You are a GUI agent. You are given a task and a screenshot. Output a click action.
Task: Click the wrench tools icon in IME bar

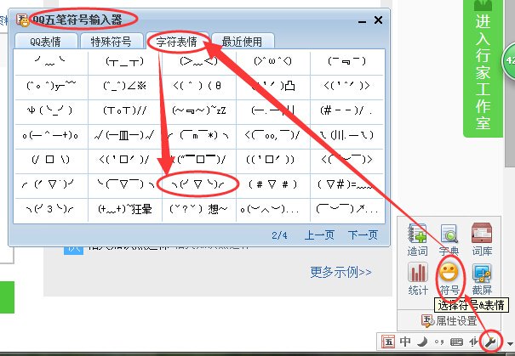pos(490,342)
